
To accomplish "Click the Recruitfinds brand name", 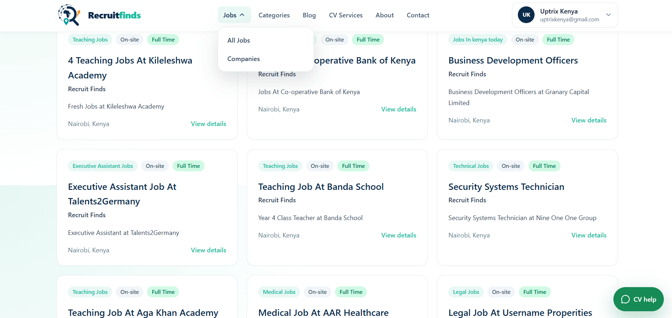I will [114, 15].
